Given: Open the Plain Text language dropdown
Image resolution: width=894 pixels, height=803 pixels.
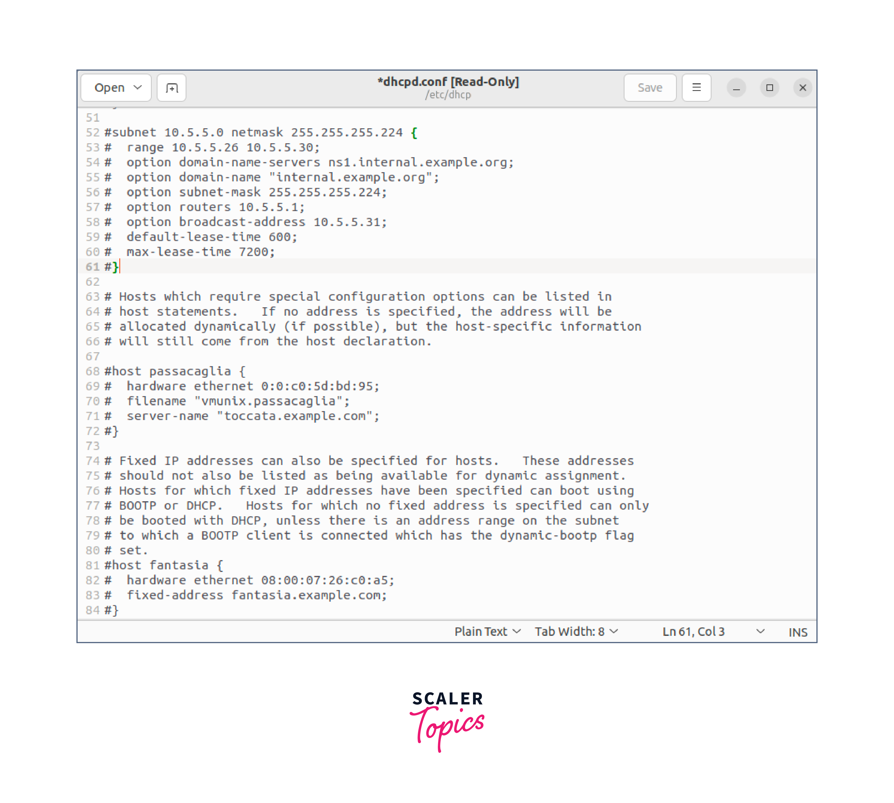Looking at the screenshot, I should [x=487, y=631].
